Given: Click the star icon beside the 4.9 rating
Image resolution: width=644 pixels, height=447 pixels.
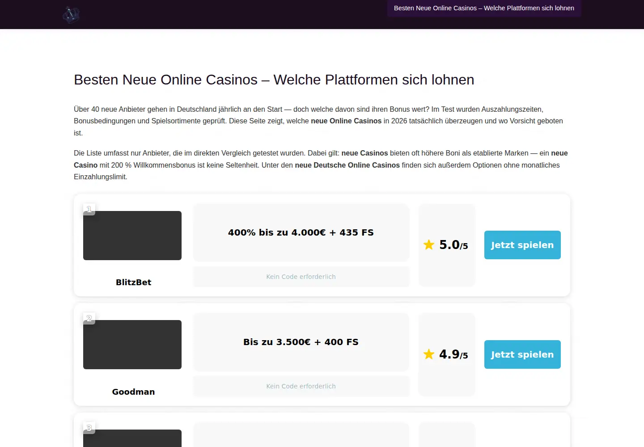Looking at the screenshot, I should [x=429, y=354].
